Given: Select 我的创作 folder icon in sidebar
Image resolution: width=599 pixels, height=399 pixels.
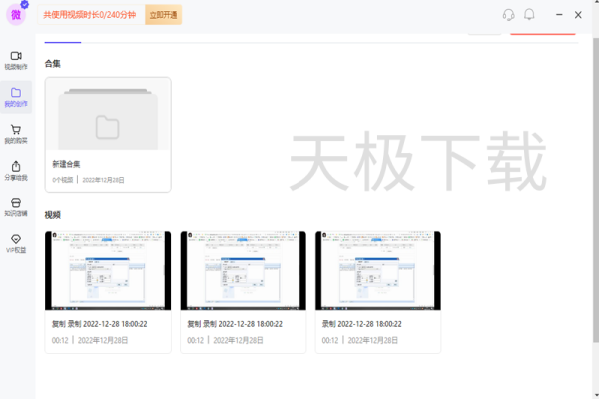Looking at the screenshot, I should tap(16, 96).
